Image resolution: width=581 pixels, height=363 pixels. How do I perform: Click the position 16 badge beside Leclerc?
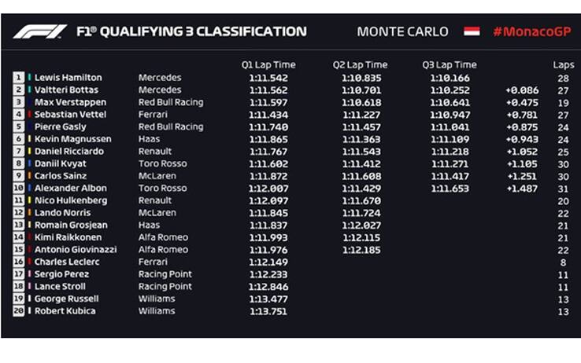click(x=18, y=262)
